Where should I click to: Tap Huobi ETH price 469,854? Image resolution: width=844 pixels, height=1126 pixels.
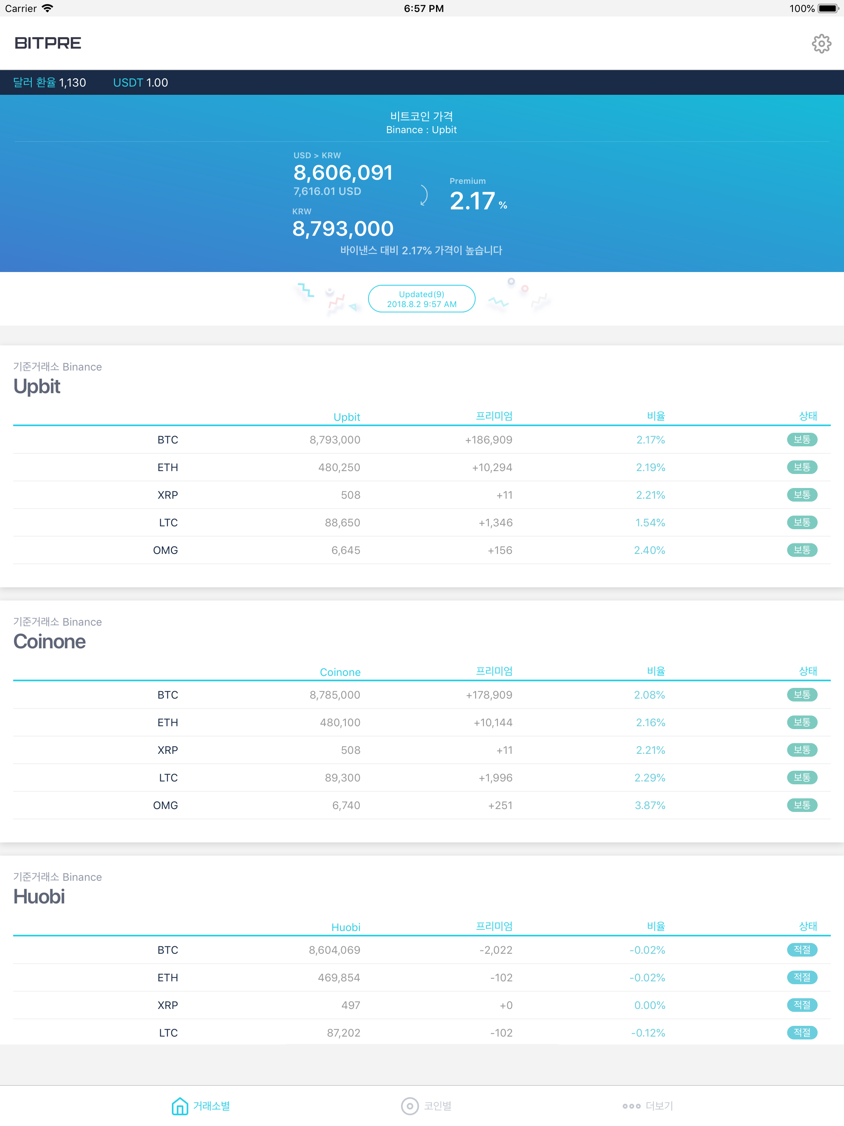pyautogui.click(x=339, y=977)
